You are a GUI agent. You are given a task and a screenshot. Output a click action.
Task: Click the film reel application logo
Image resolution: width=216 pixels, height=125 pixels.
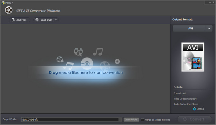coord(9,10)
